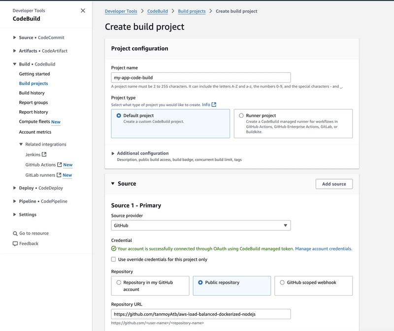Viewport: 394px width, 331px height.
Task: Open Source provider GitHub dropdown
Action: coord(201,225)
